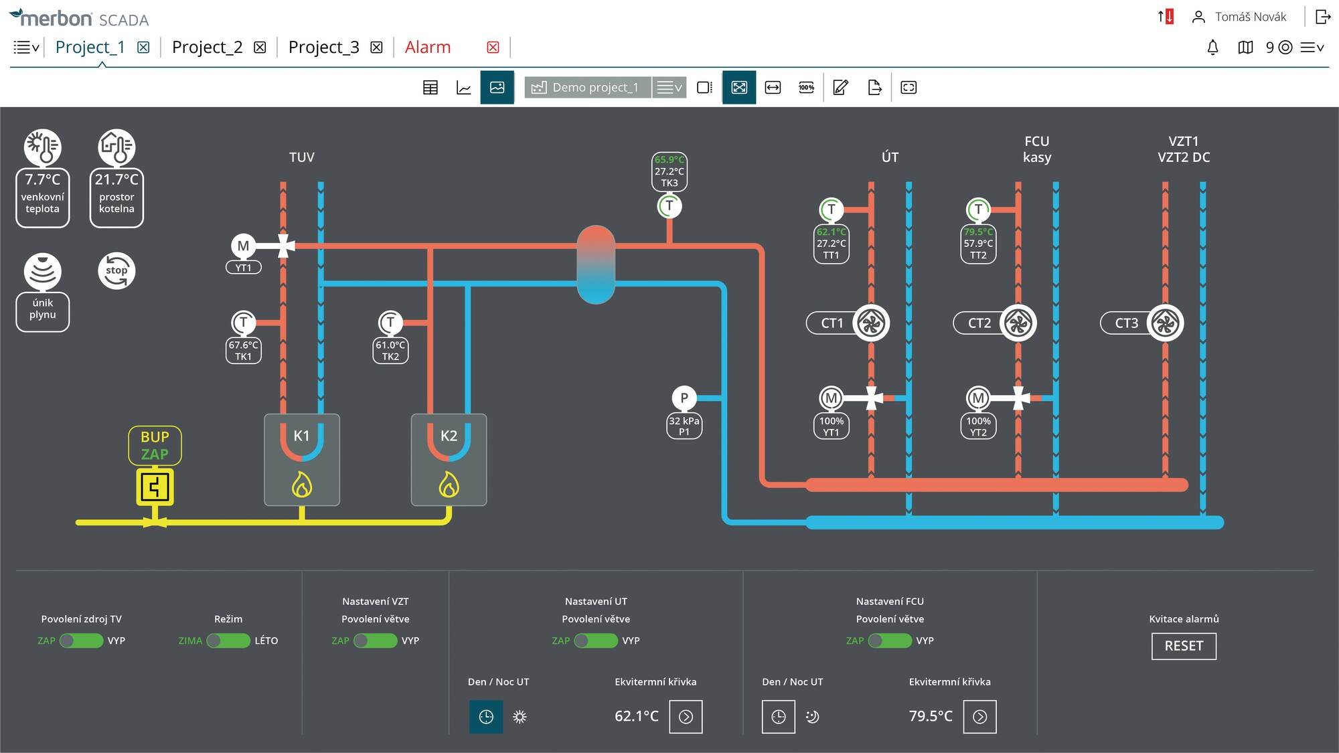1339x753 pixels.
Task: Select the CT3 pump fan icon
Action: pos(1166,323)
